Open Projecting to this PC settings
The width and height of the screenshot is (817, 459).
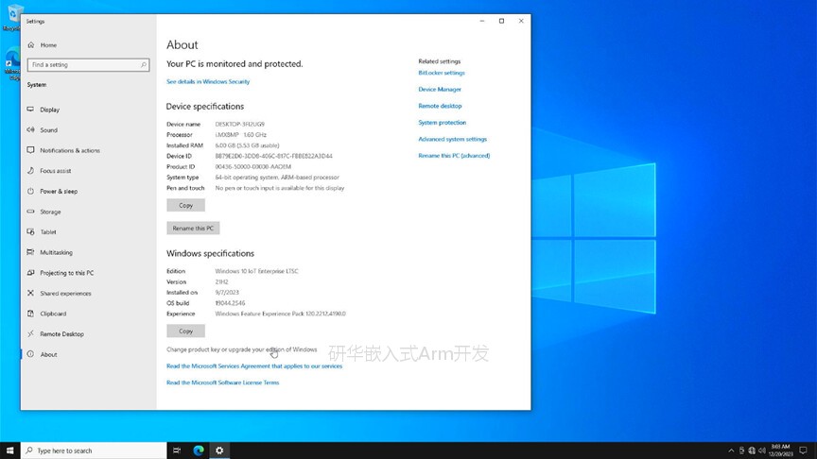tap(67, 273)
